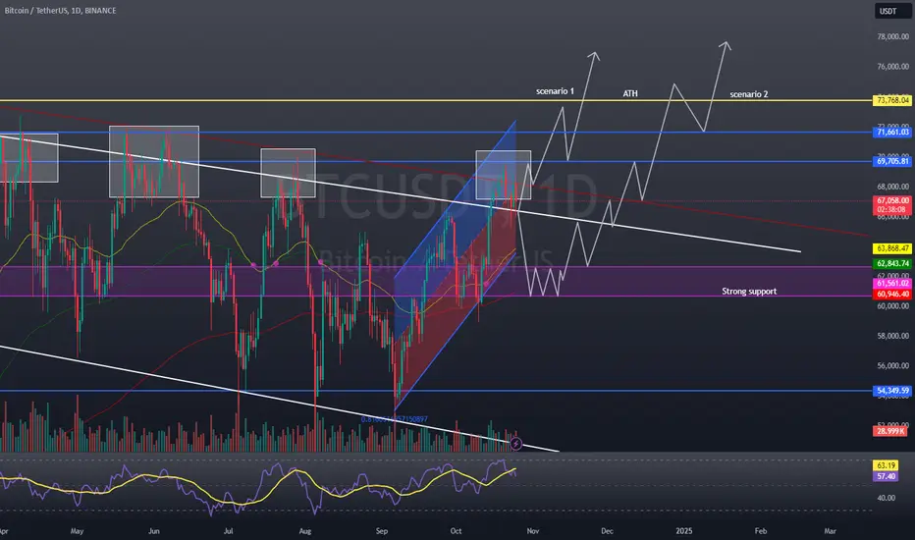Click the green 62,843.74 price label
The image size is (915, 540).
coord(891,263)
